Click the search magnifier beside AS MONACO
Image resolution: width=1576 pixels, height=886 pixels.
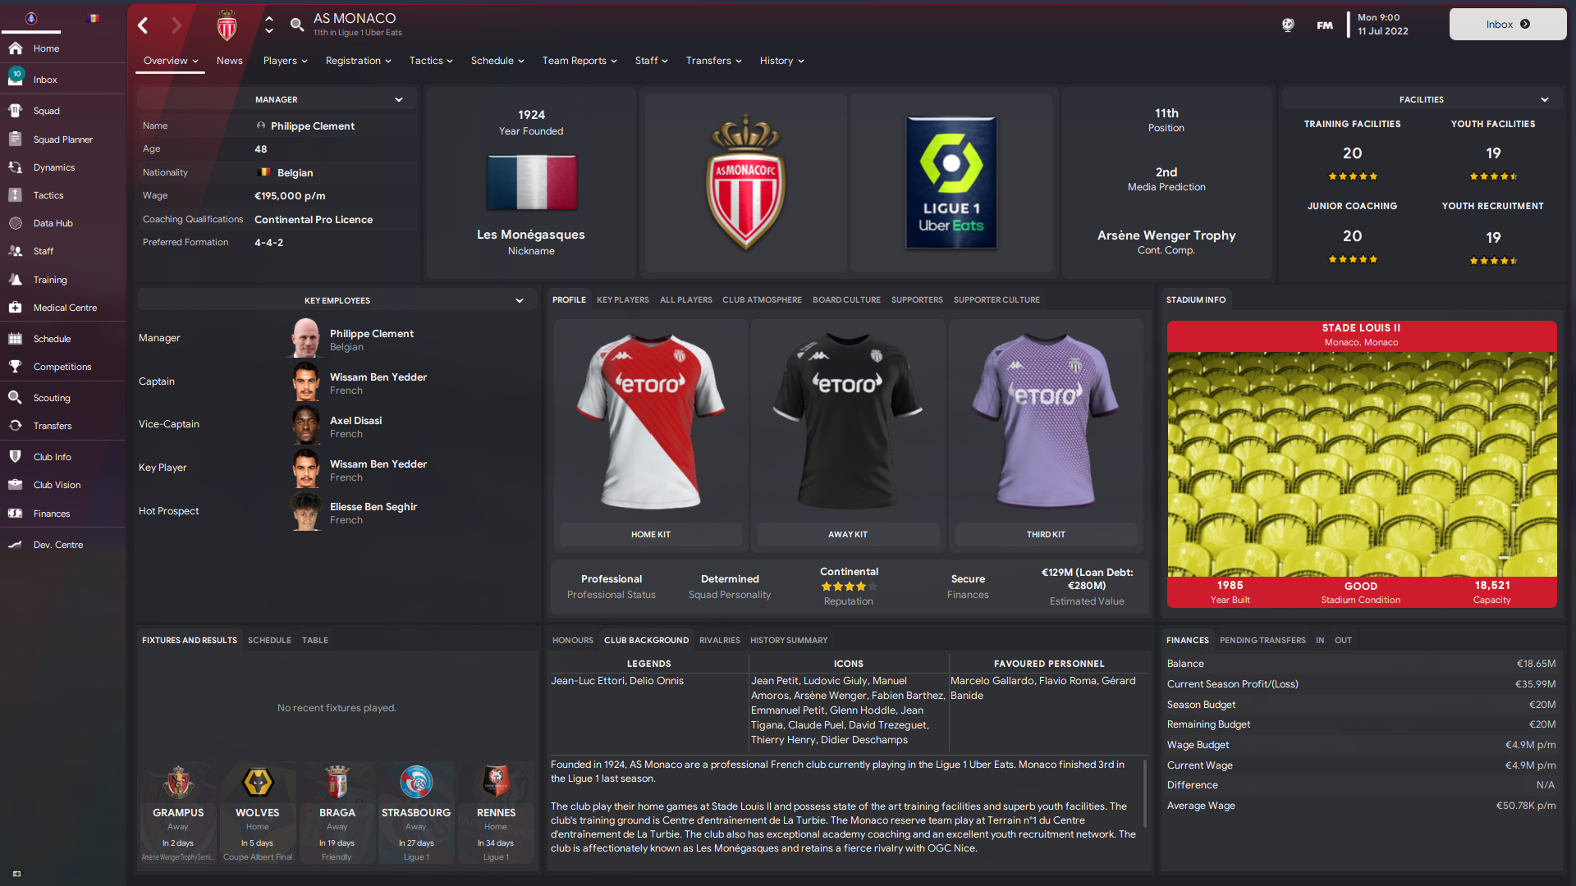click(297, 25)
